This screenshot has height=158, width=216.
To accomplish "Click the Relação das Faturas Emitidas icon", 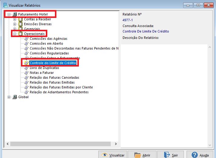I will pyautogui.click(x=26, y=82).
